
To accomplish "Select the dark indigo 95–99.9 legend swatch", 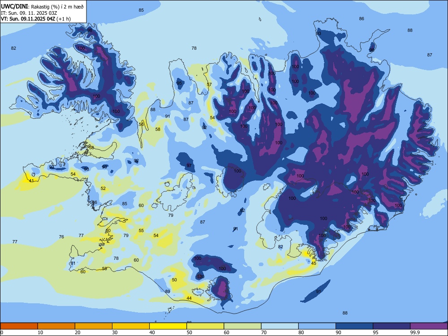I will click(392, 326).
